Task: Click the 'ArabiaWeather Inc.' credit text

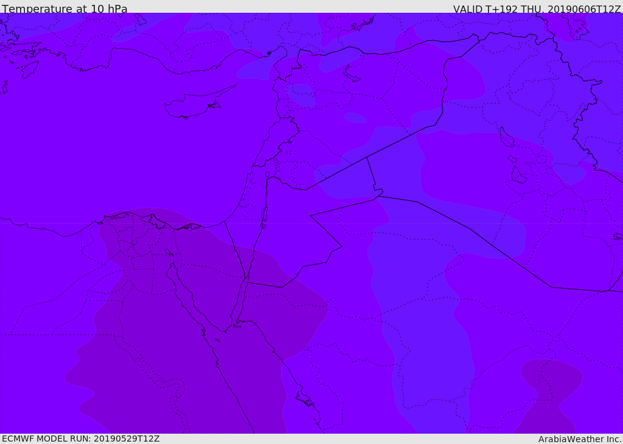Action: [x=580, y=439]
